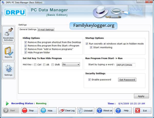Open About us info button

tap(104, 111)
